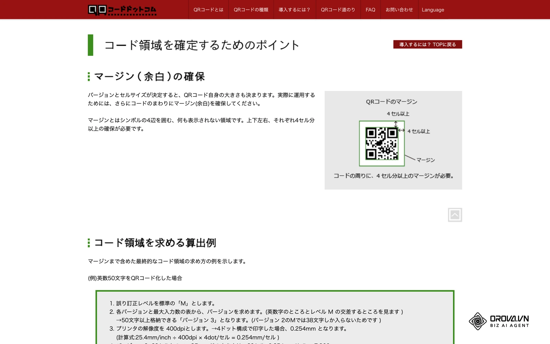Open the QRコードの種類 menu
Image resolution: width=550 pixels, height=344 pixels.
click(x=251, y=10)
